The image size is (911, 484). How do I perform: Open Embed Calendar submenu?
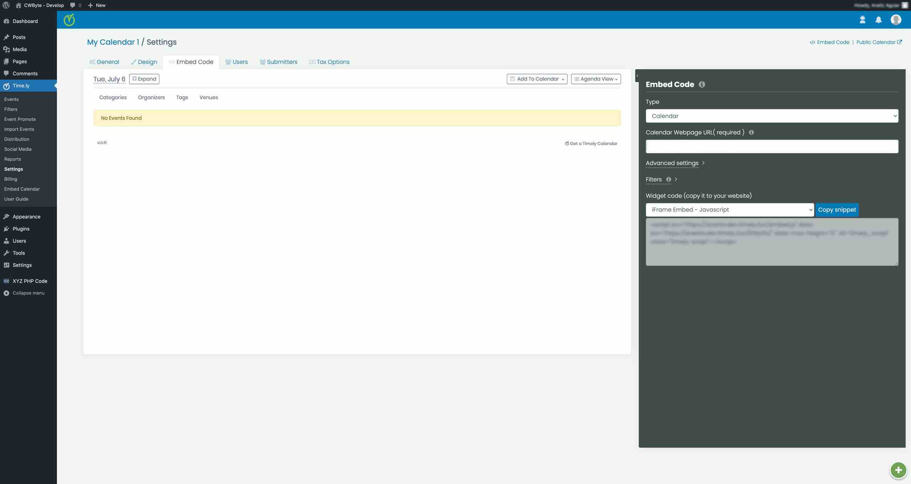(x=22, y=189)
